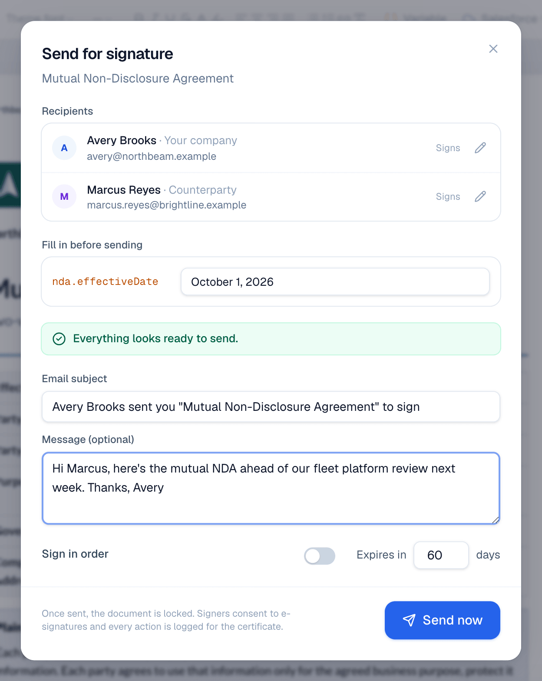Click the Signs role for Marcus Reyes
Viewport: 542px width, 681px height.
pos(448,197)
